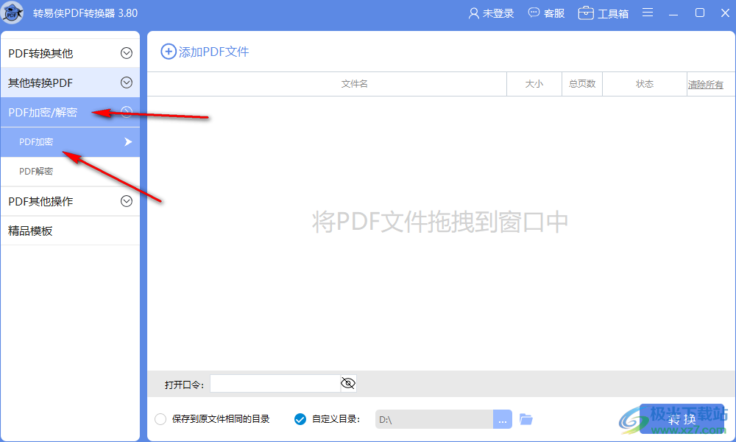Click the PDF加密 arrow indicator
Viewport: 736px width, 442px height.
128,142
